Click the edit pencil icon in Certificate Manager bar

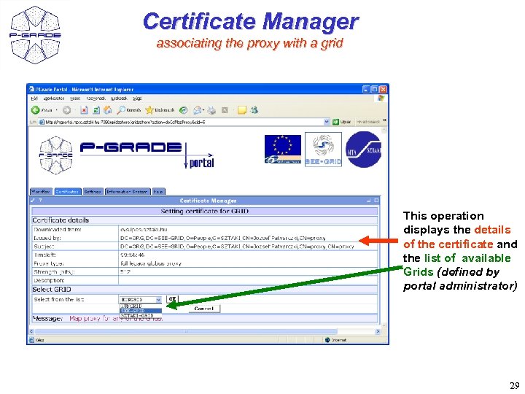33,201
